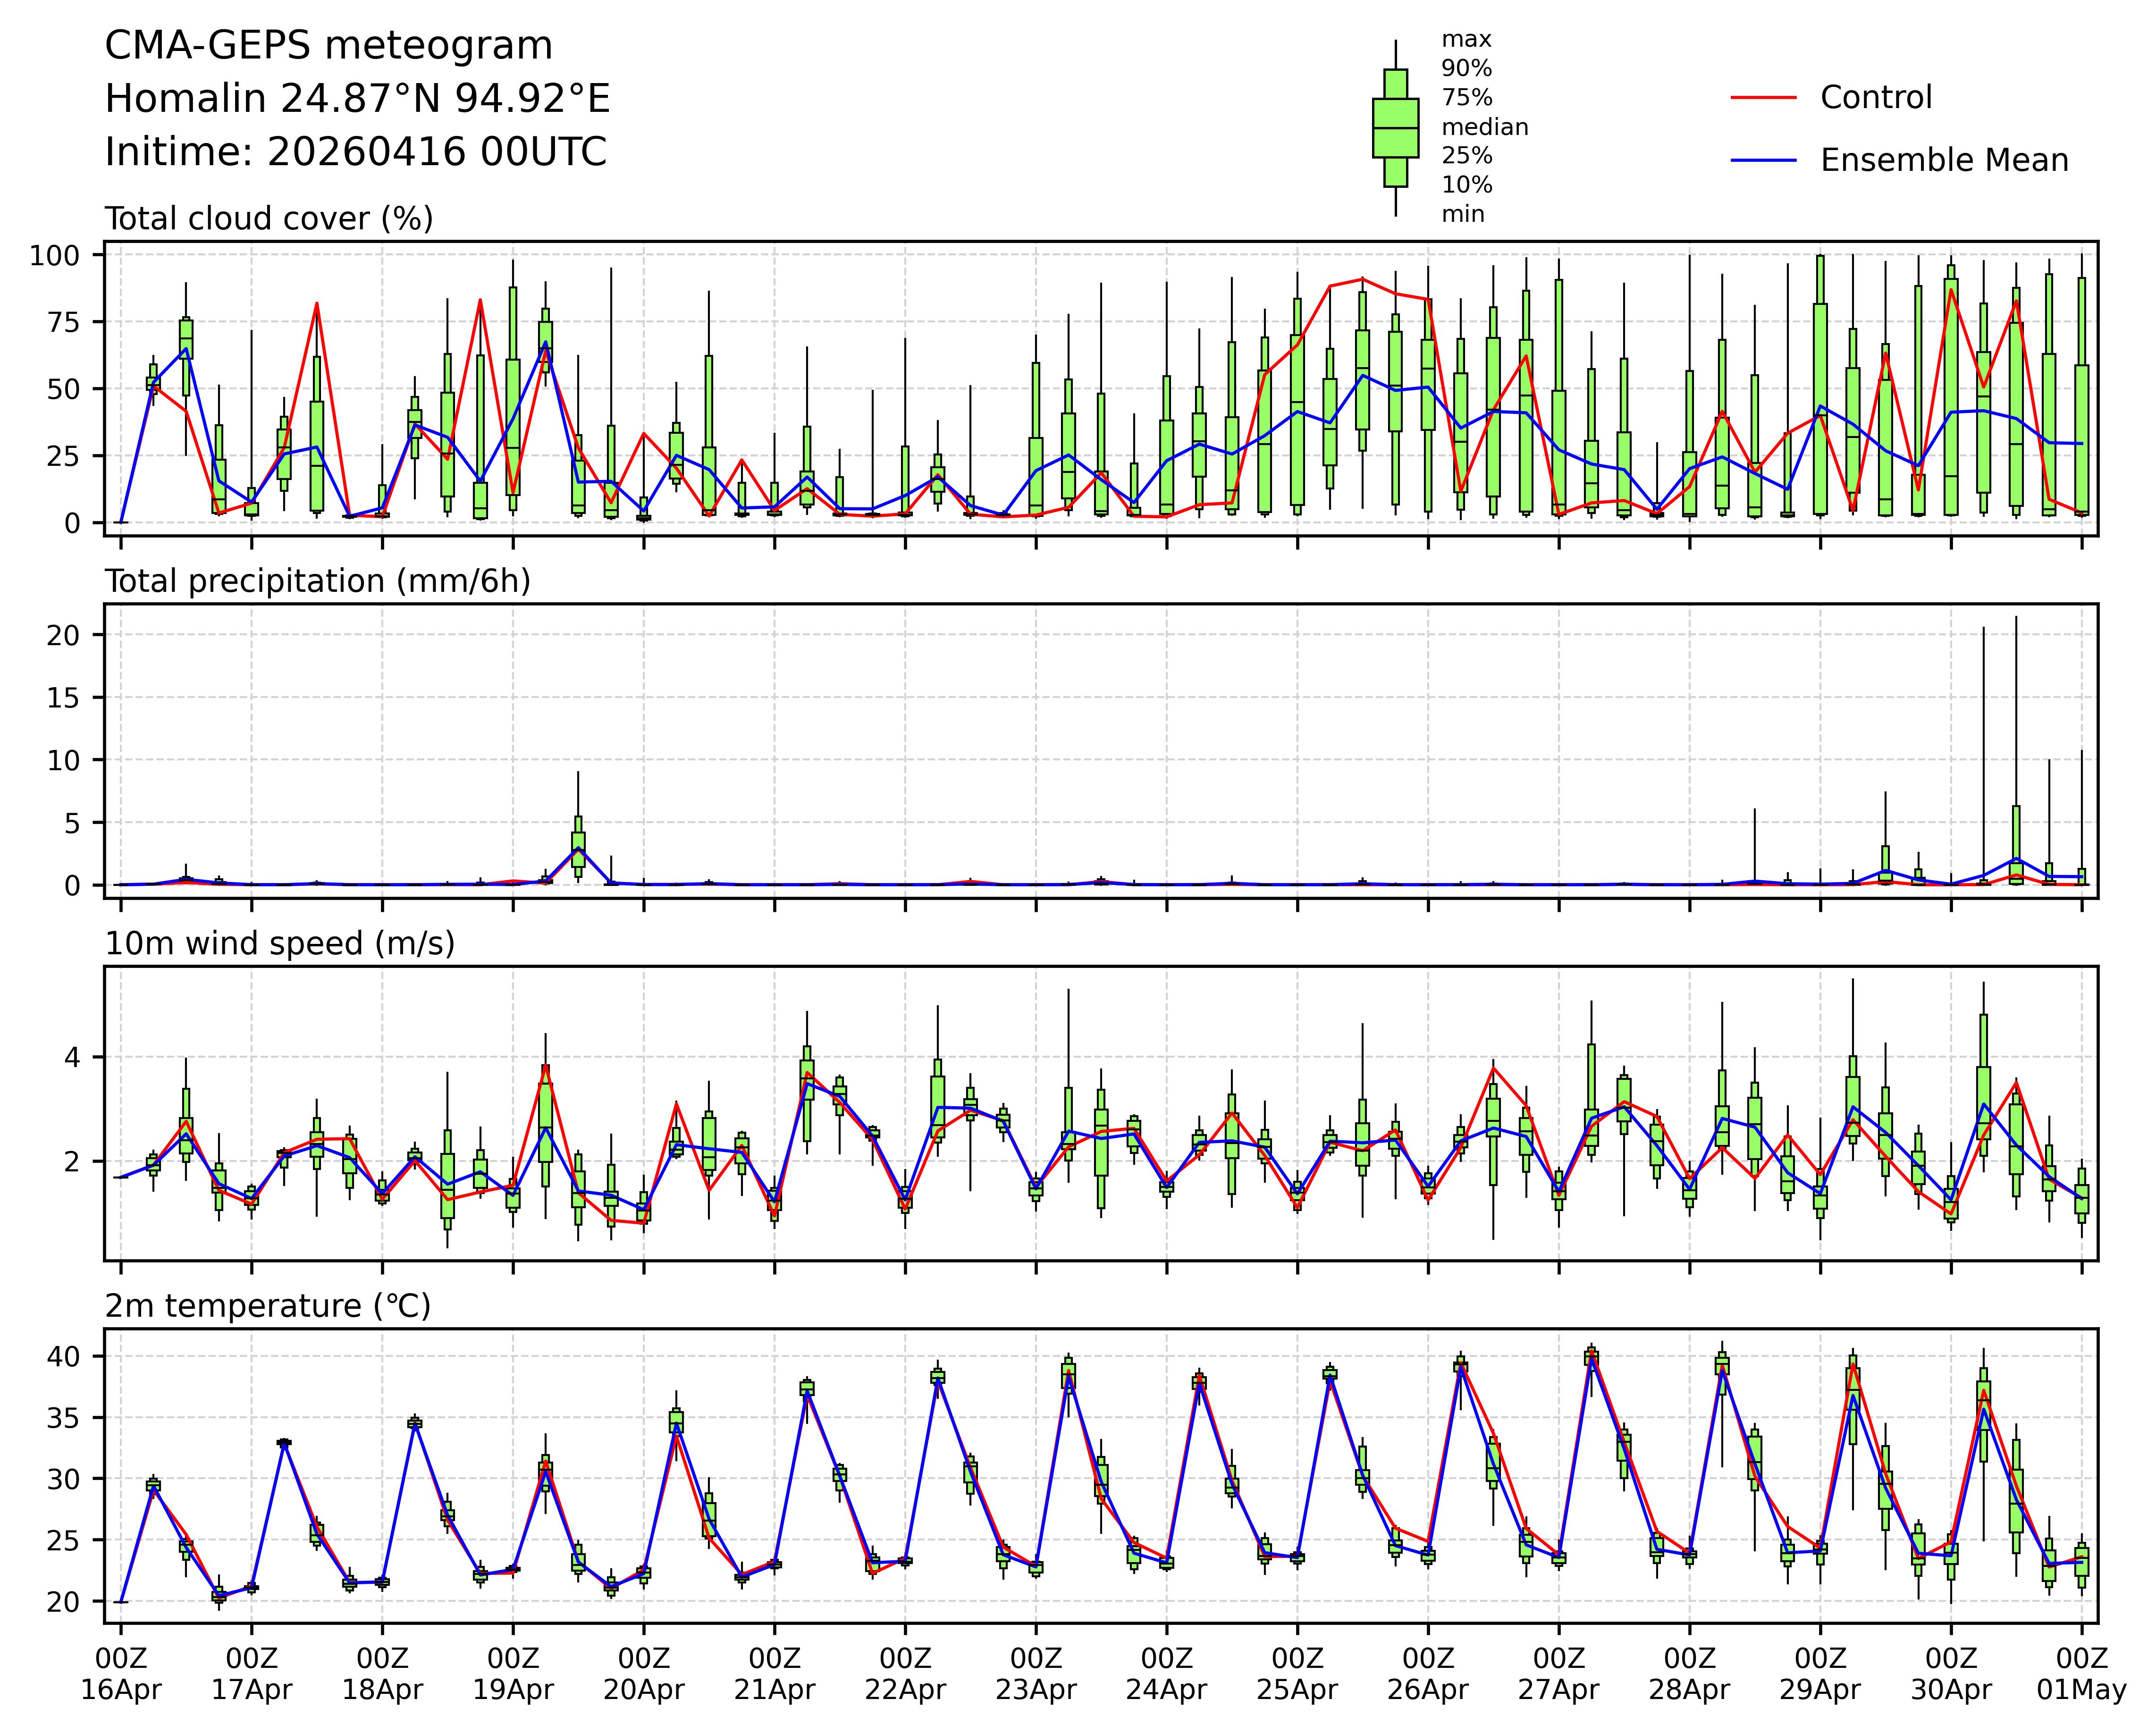The image size is (2156, 1733).
Task: Click the red Control legend line
Action: point(1763,98)
